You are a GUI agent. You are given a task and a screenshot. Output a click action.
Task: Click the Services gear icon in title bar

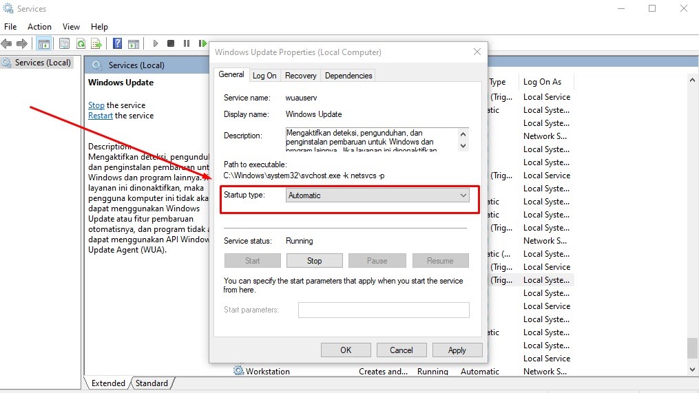[x=8, y=8]
